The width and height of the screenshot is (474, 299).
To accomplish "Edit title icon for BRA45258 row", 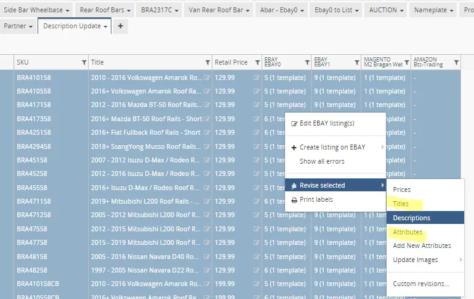I will 207,173.
